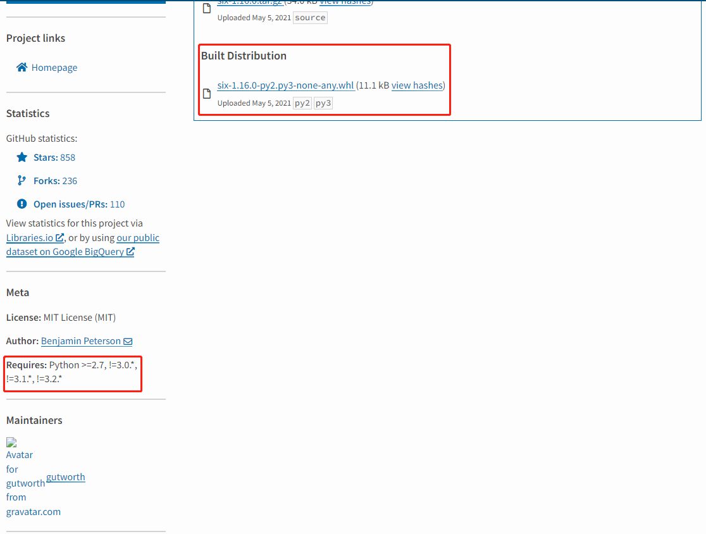Image resolution: width=706 pixels, height=534 pixels.
Task: Click the License: MIT License (MIT) text
Action: (61, 318)
